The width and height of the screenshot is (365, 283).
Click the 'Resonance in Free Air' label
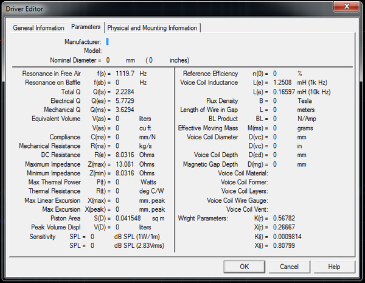(x=52, y=74)
